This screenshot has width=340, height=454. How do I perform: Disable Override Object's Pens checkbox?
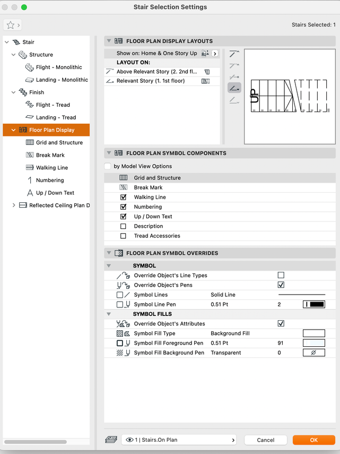point(281,285)
